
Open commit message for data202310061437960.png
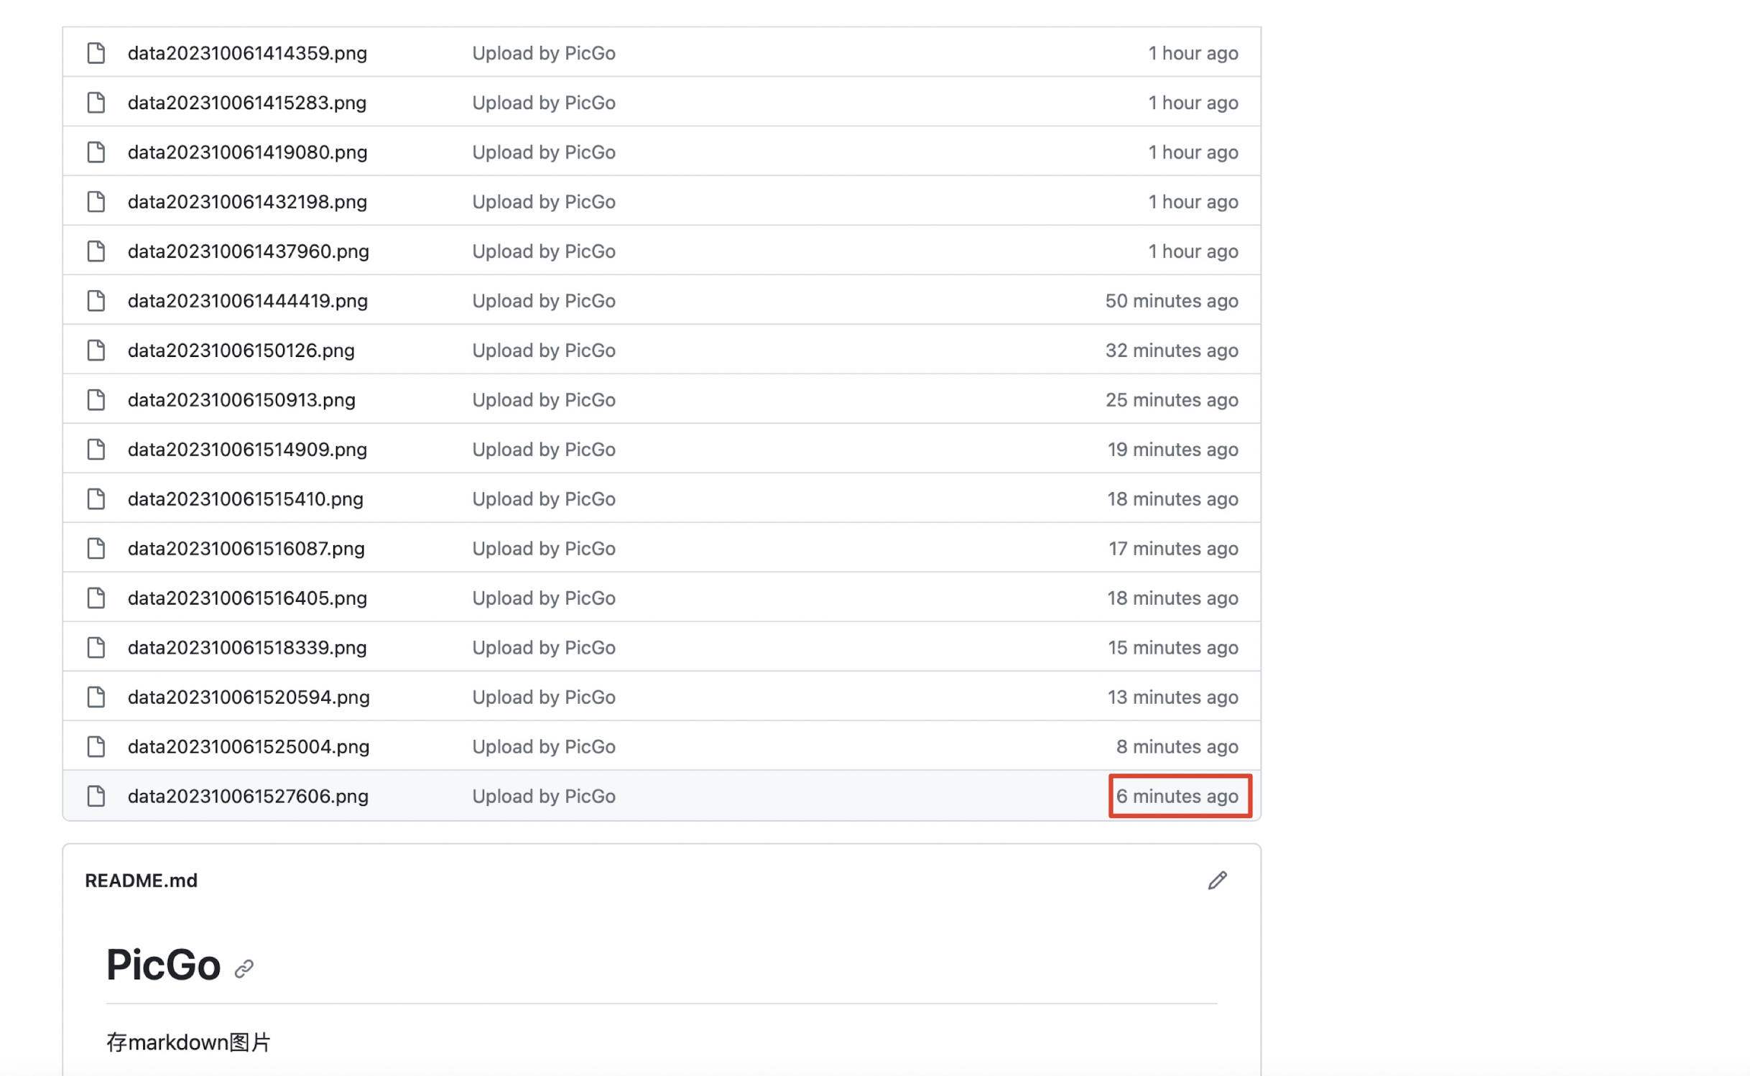point(543,251)
